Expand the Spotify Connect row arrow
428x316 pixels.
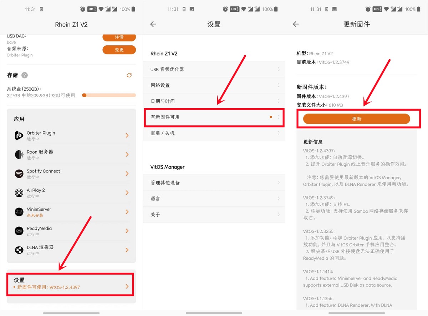coord(127,174)
